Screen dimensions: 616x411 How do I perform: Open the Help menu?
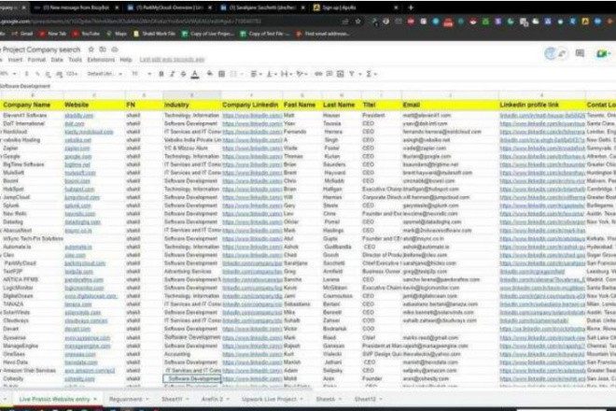(x=126, y=60)
